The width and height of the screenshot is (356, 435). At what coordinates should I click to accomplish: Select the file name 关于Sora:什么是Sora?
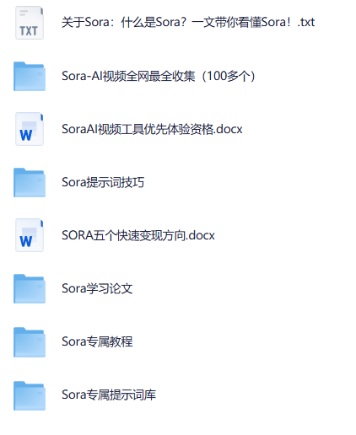point(124,22)
